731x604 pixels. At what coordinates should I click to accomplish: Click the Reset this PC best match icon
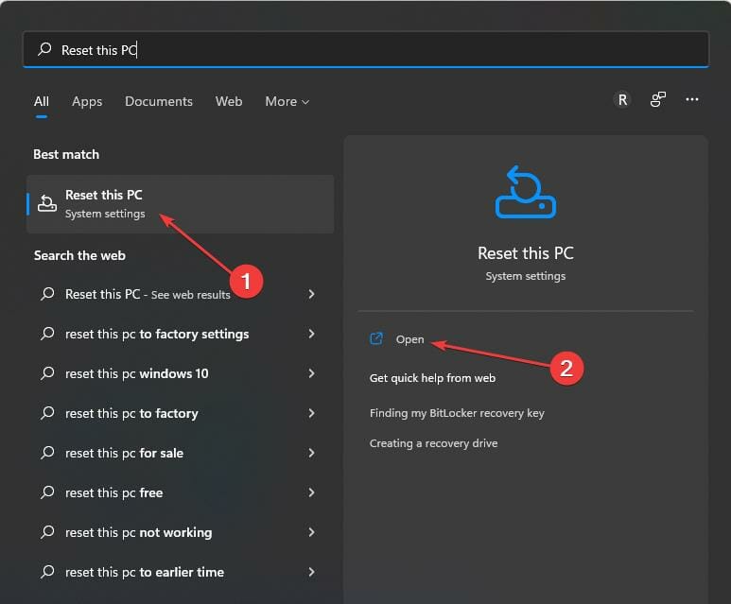47,203
